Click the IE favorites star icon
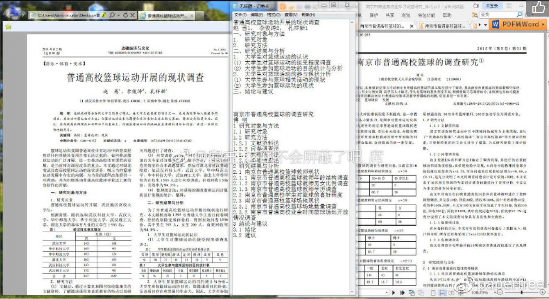The height and width of the screenshot is (299, 549). click(8, 27)
